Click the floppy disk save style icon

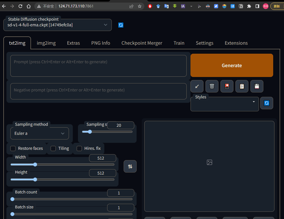tap(257, 86)
